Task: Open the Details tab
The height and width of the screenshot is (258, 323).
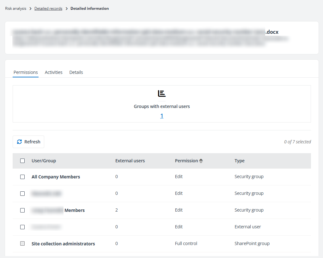Action: (76, 72)
